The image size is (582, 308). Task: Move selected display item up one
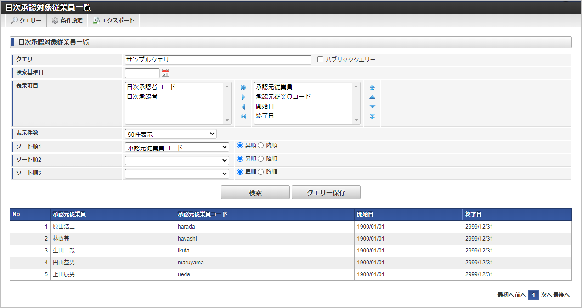point(372,97)
